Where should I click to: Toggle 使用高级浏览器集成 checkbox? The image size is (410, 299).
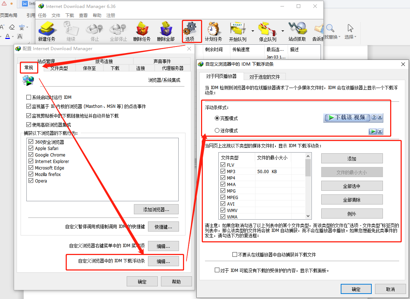[x=29, y=125]
